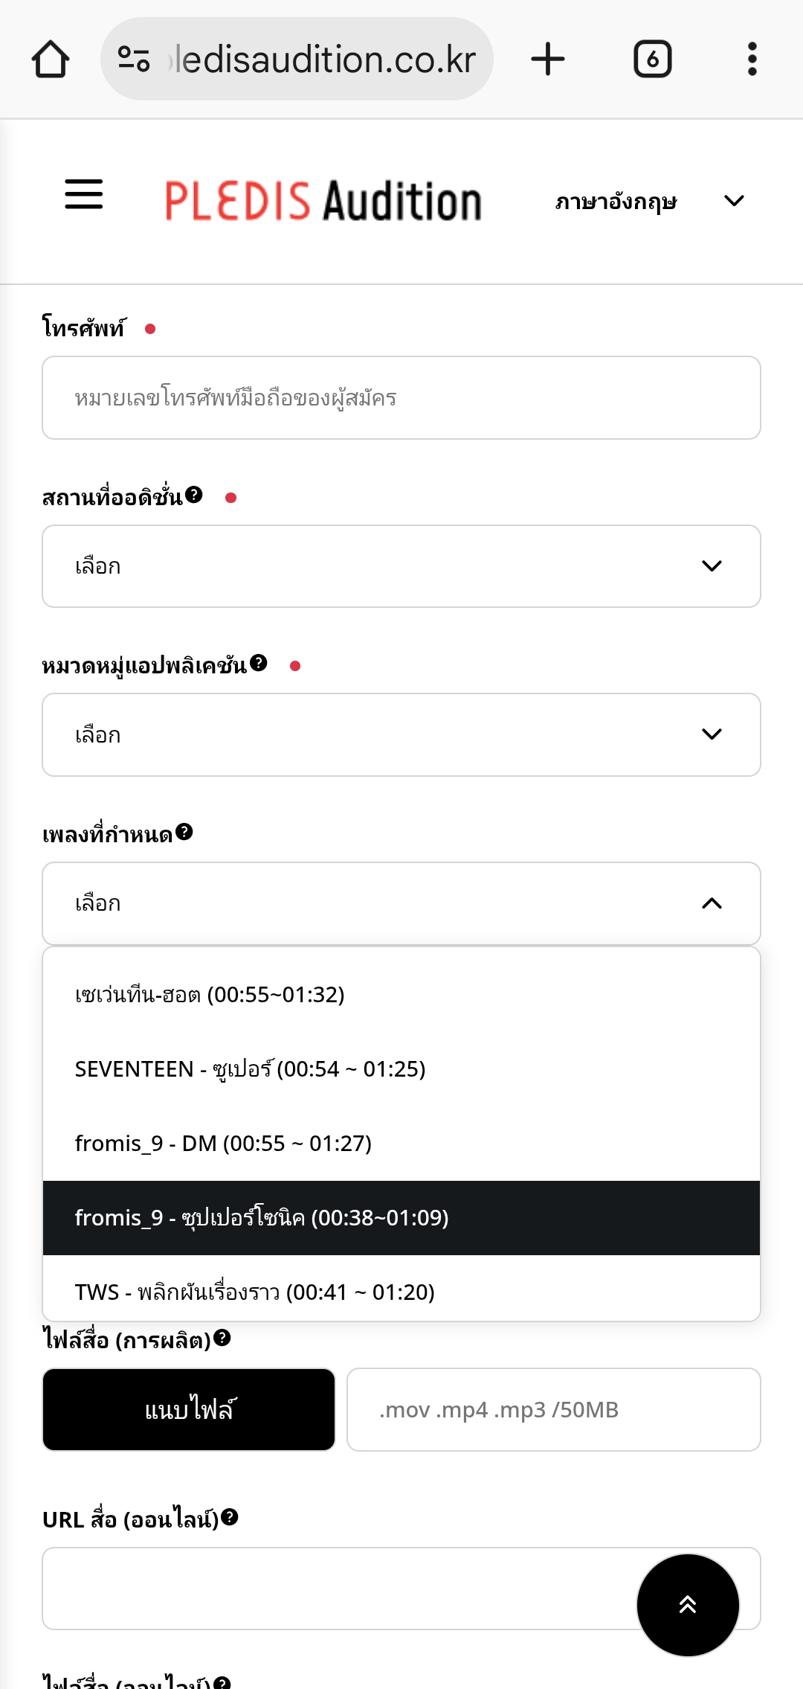Open a new browser tab with plus icon
Viewport: 803px width, 1689px height.
pos(548,59)
